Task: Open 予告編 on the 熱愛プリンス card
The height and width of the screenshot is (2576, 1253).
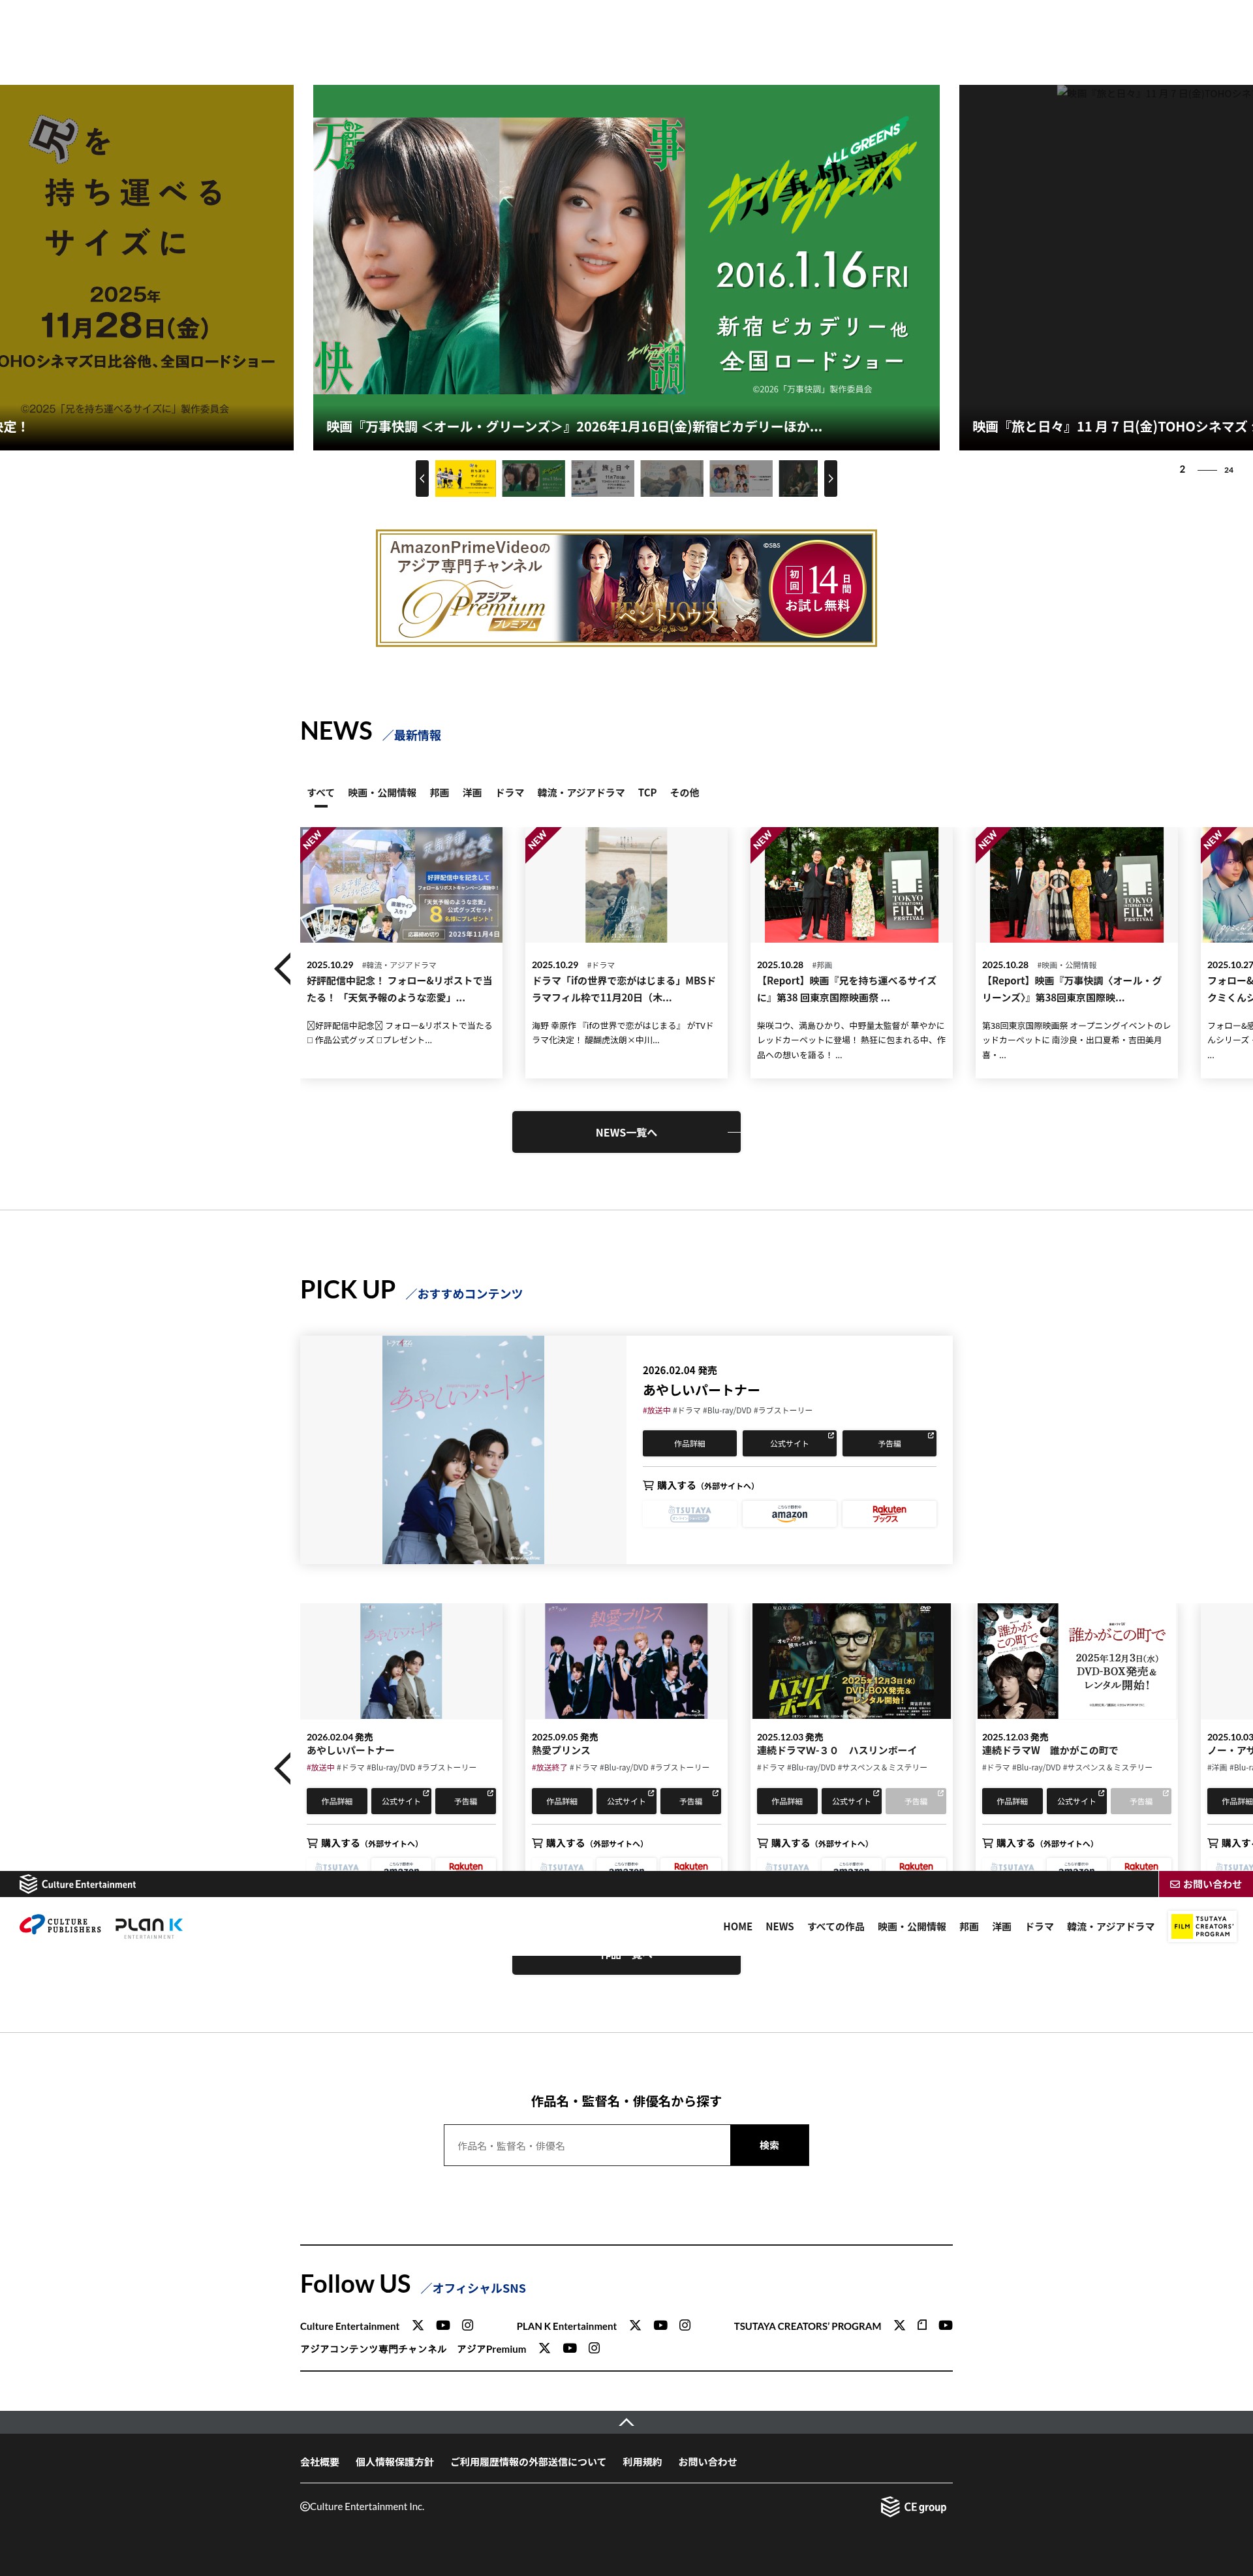Action: pyautogui.click(x=691, y=1801)
